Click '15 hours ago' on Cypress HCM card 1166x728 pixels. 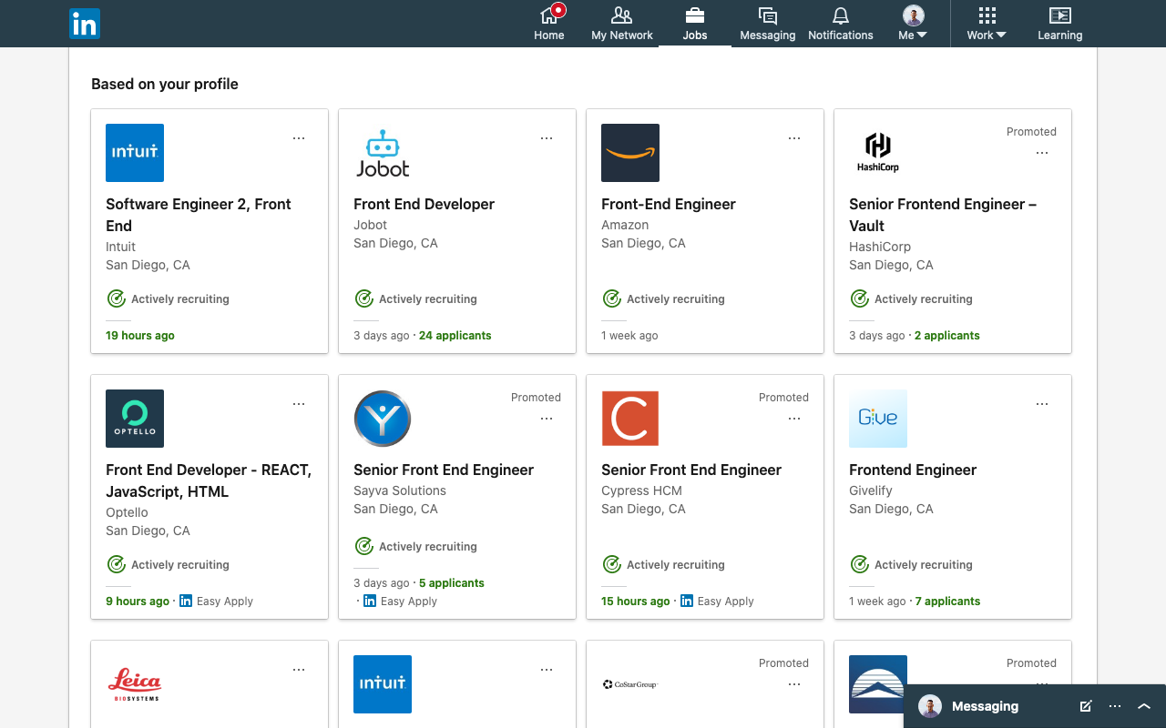coord(635,602)
